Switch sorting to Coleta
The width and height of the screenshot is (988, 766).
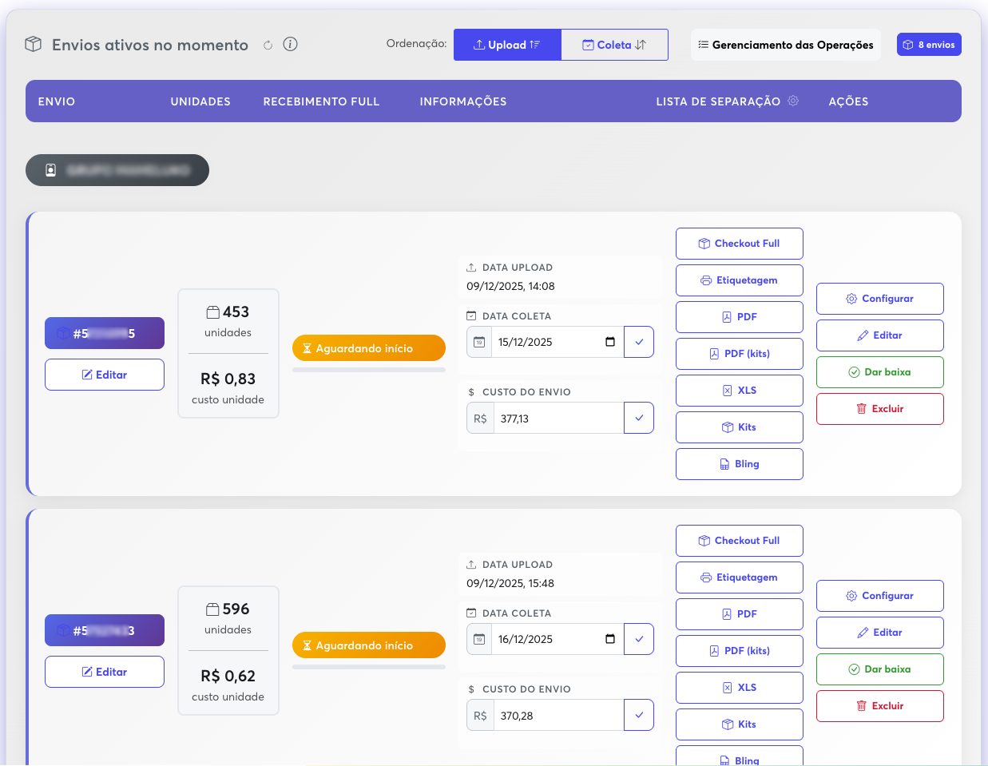(614, 45)
